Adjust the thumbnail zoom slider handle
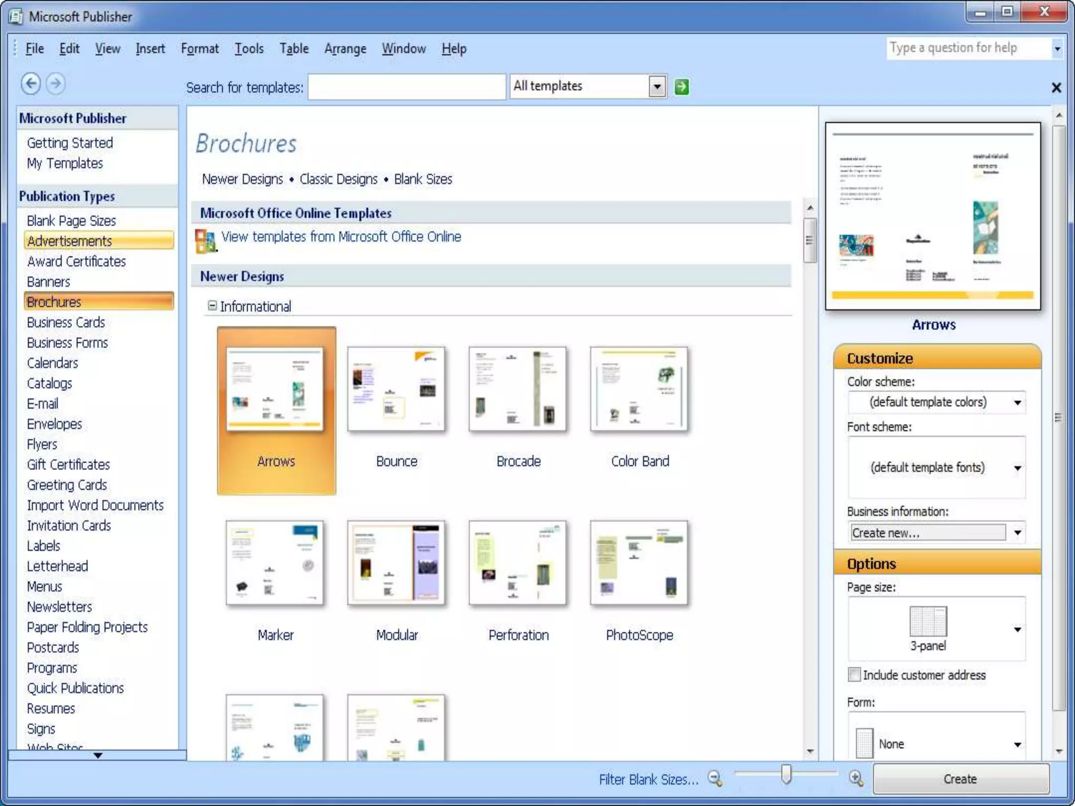 tap(786, 773)
